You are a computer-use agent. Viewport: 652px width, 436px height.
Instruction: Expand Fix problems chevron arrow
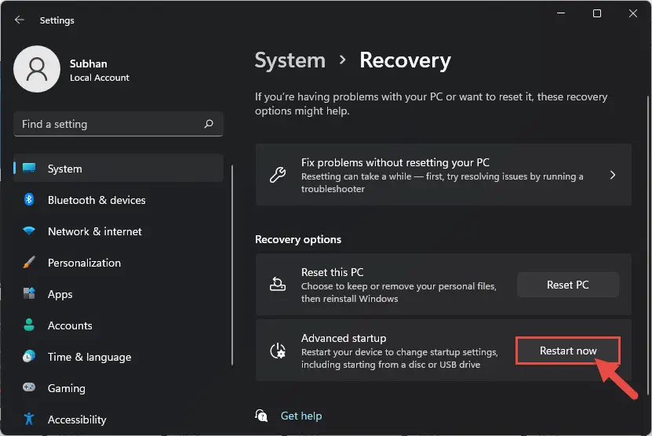click(613, 175)
